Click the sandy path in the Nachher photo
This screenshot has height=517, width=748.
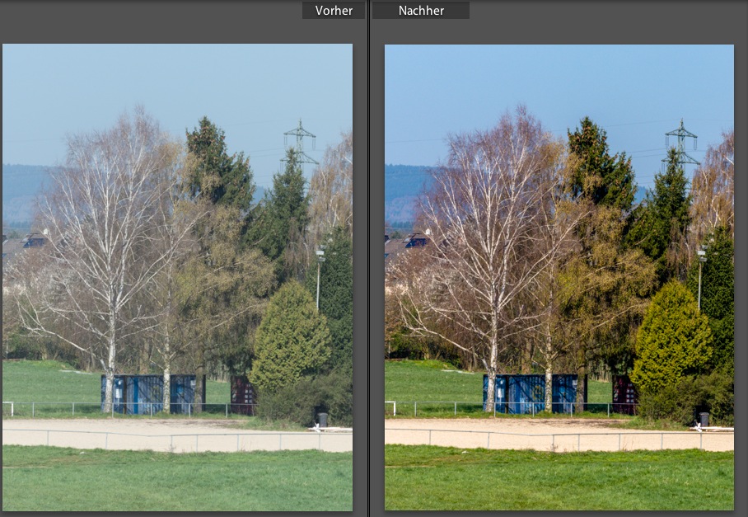pyautogui.click(x=559, y=435)
